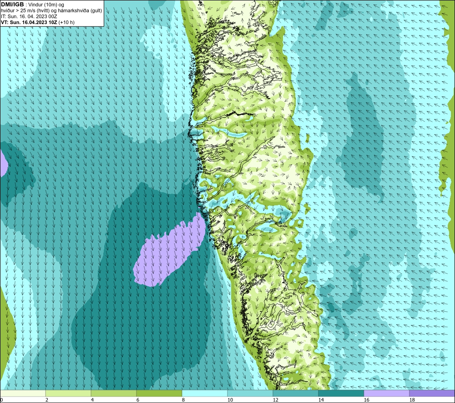Click the legend scale value '12'
Viewport: 455px width, 403px height.
(275, 400)
